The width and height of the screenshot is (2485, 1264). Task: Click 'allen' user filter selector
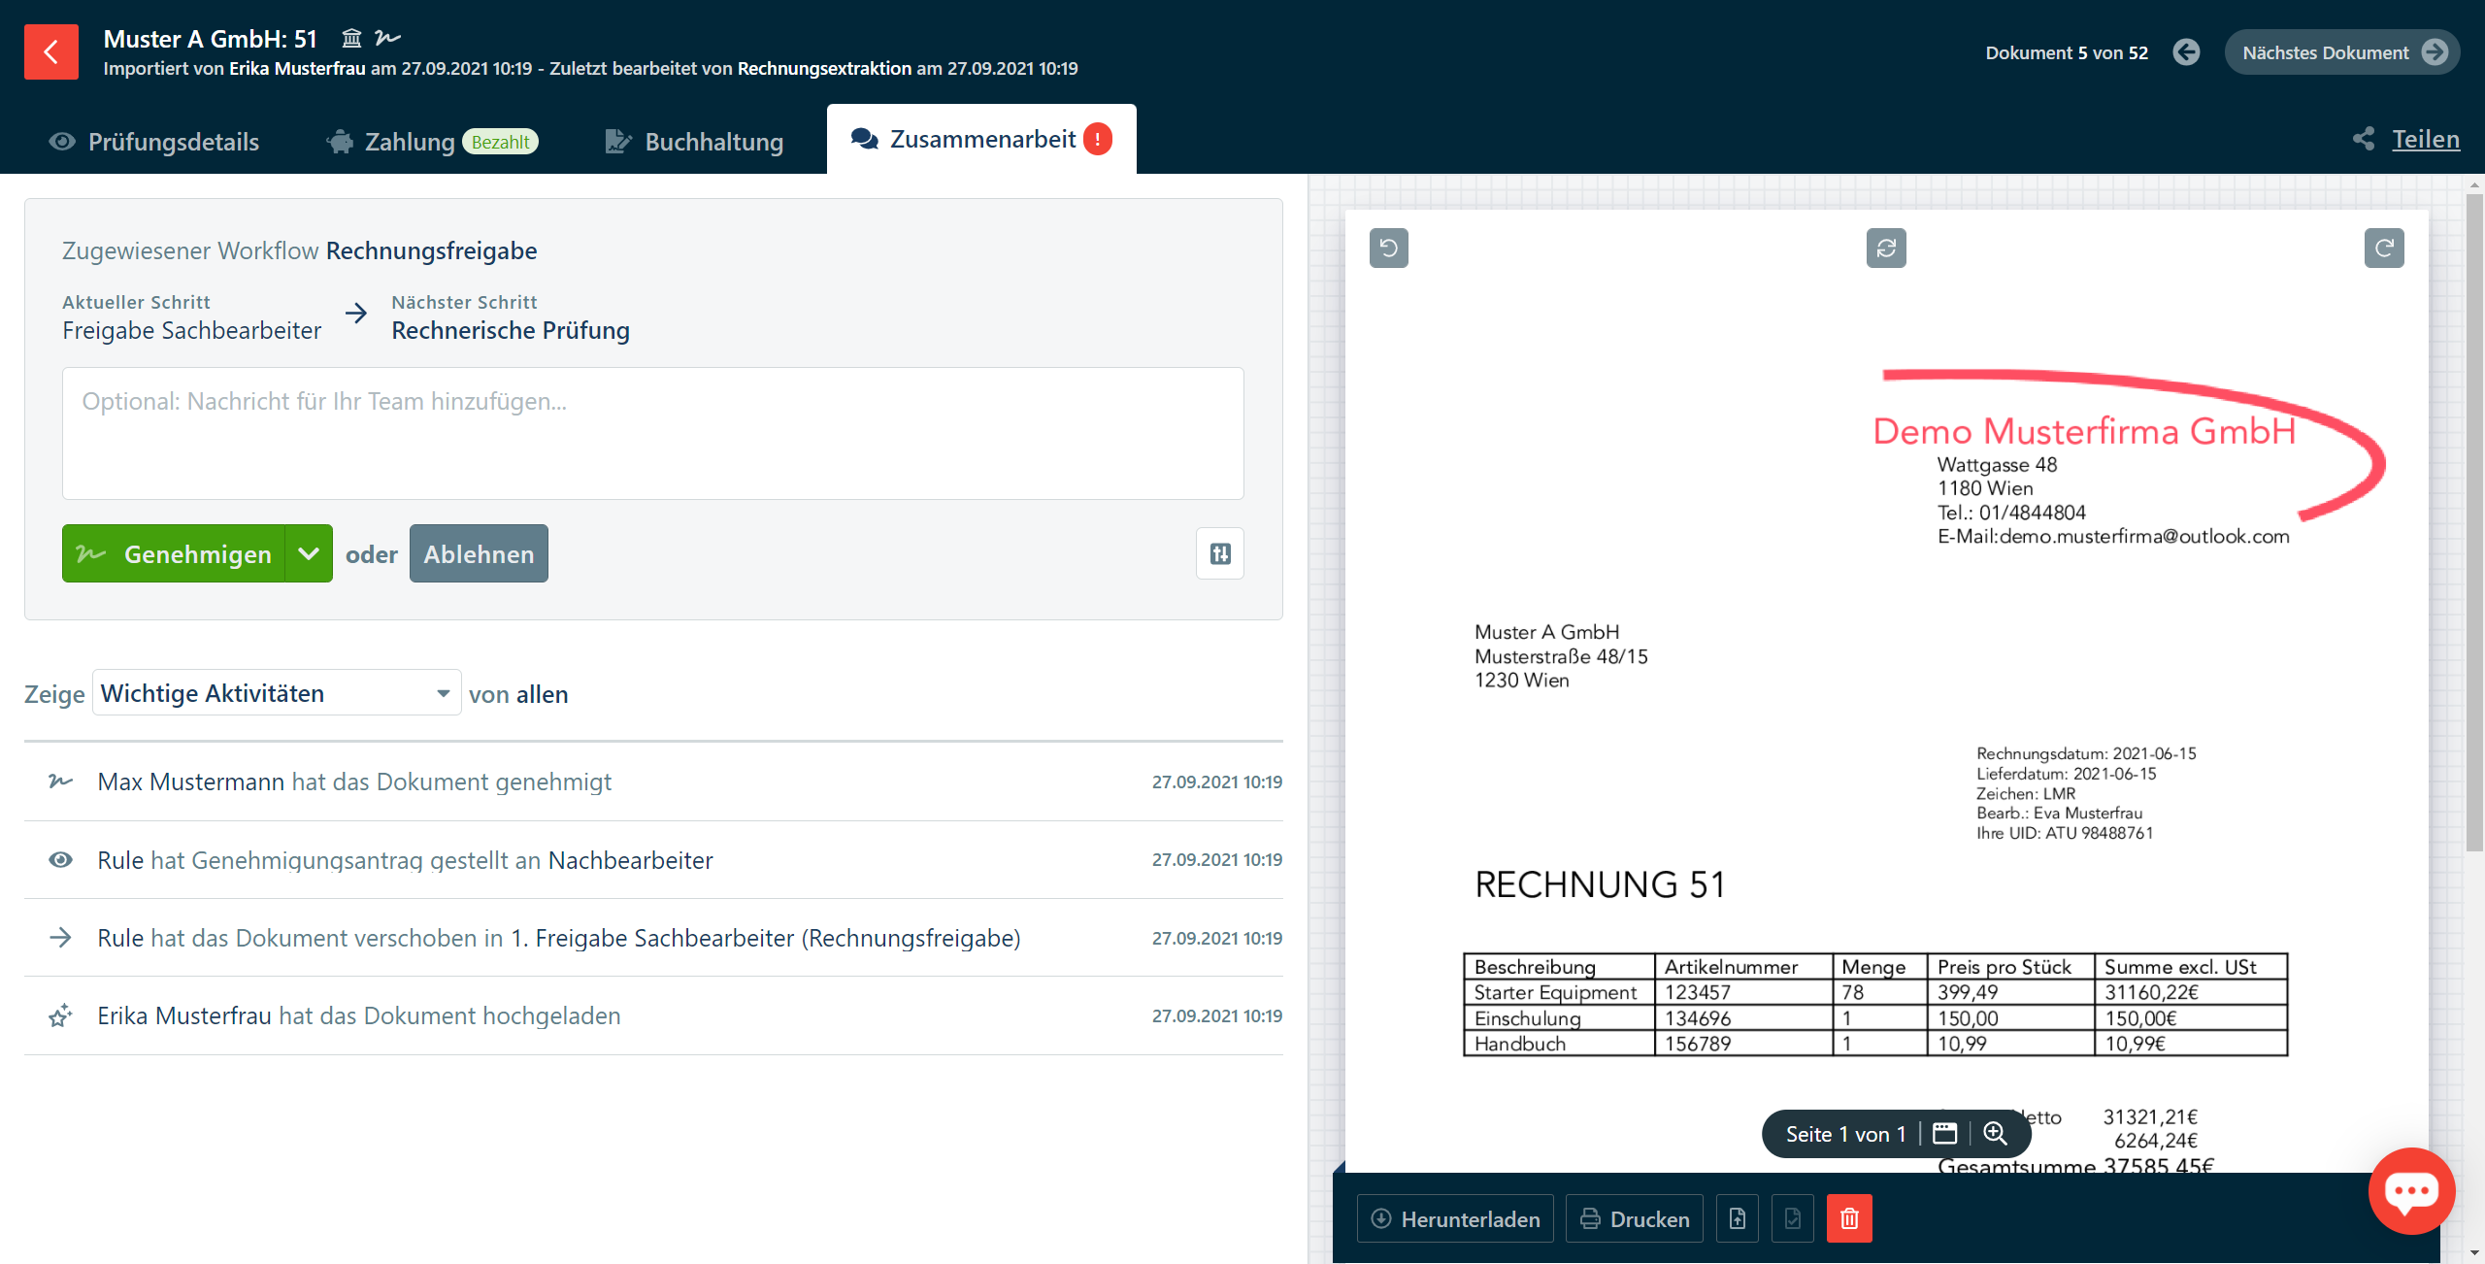click(542, 694)
